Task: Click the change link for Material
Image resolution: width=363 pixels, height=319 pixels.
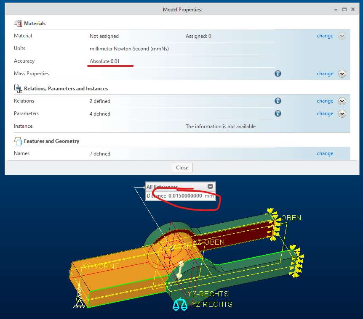Action: (x=325, y=36)
